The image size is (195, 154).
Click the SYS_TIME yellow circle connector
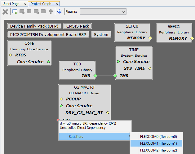[150, 68]
